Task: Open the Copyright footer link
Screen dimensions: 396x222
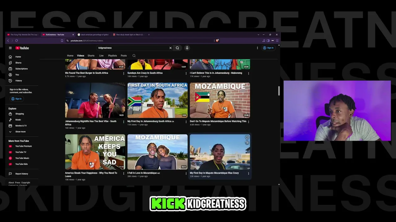Action: [x=26, y=183]
